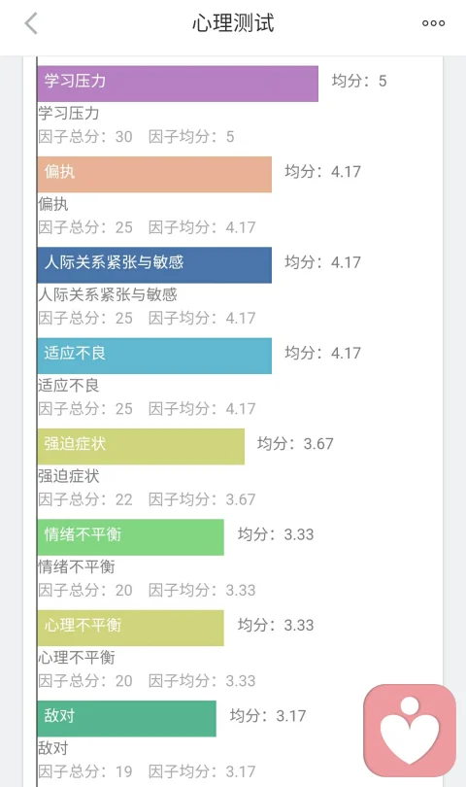The width and height of the screenshot is (466, 787).
Task: Tap the dark blue 人际关系紧张与敏感 bar
Action: point(154,265)
